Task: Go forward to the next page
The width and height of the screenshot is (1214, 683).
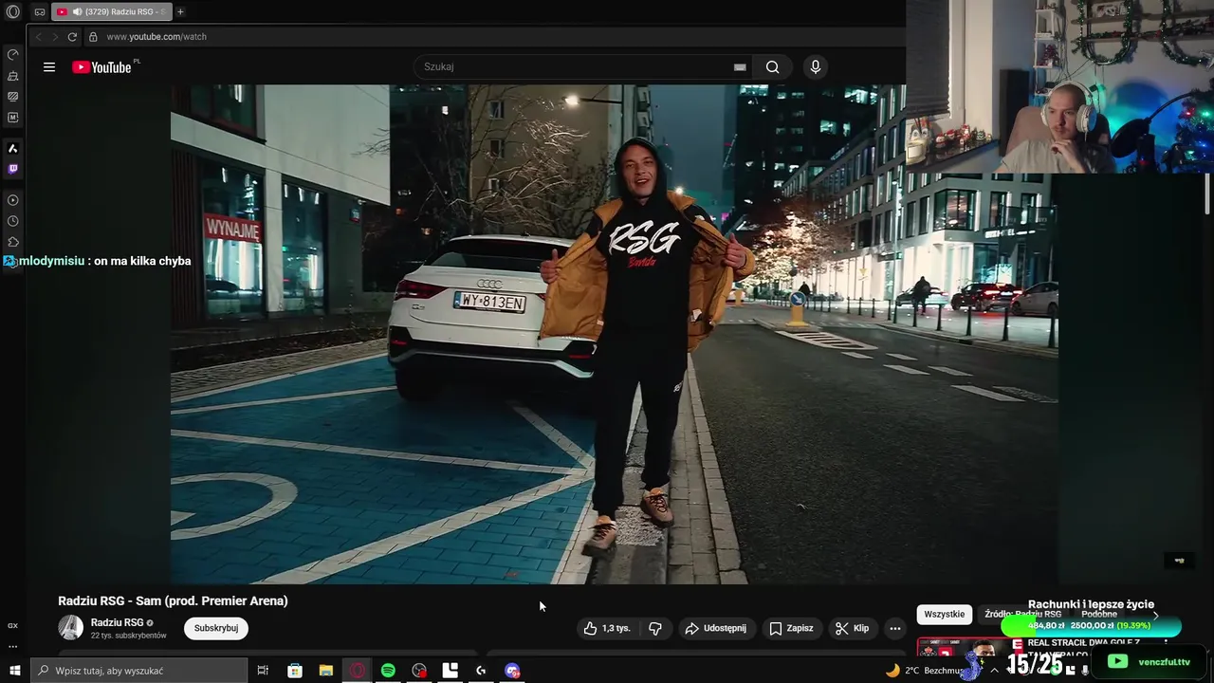Action: pos(55,37)
